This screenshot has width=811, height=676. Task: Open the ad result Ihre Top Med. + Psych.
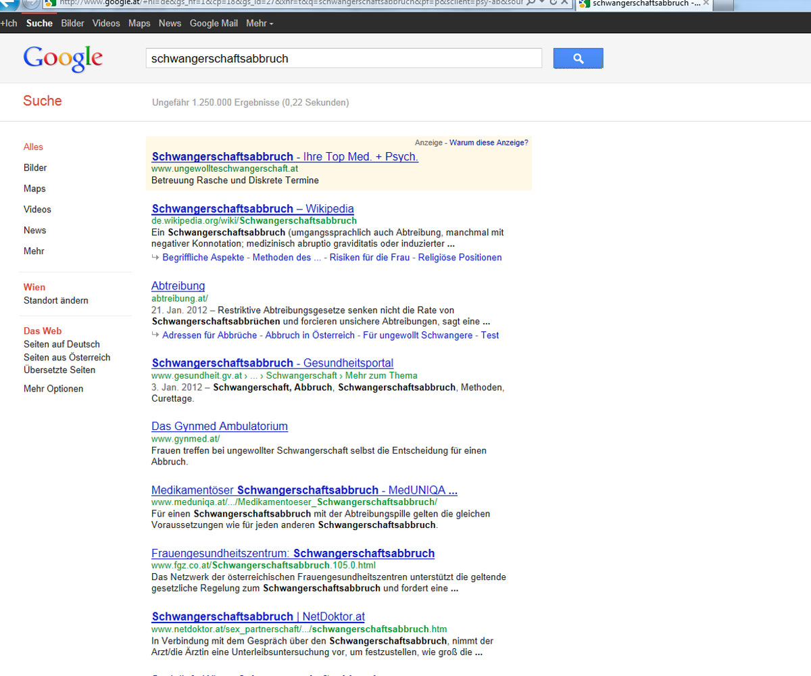(285, 157)
